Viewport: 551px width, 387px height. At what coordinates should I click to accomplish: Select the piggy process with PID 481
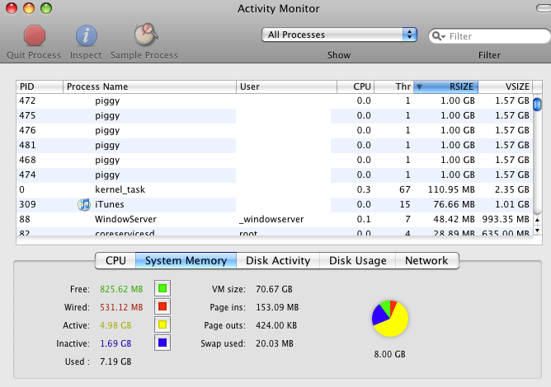click(x=274, y=145)
